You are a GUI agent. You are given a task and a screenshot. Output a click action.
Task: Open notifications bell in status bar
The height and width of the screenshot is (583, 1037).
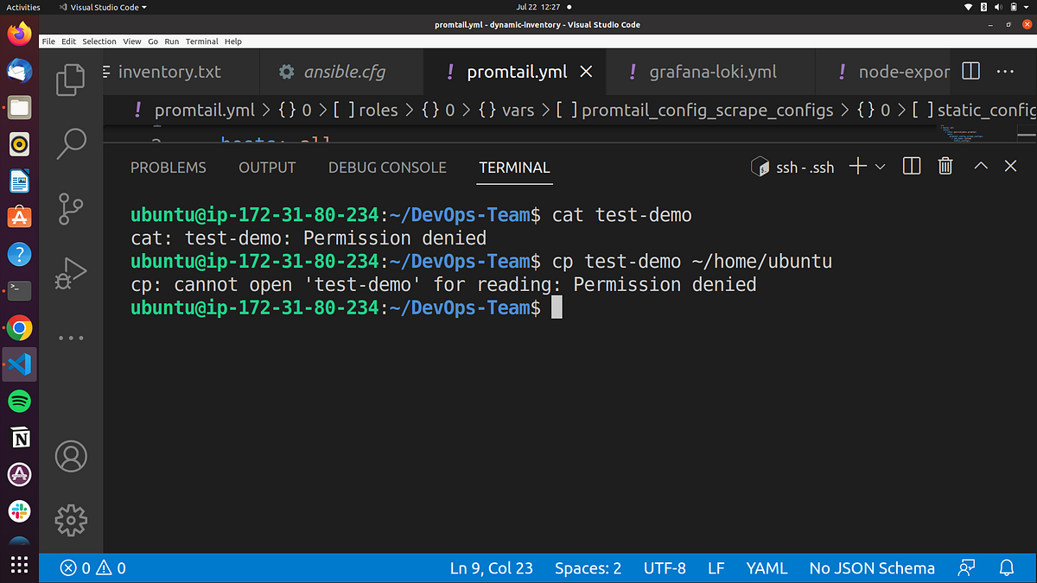(1006, 568)
